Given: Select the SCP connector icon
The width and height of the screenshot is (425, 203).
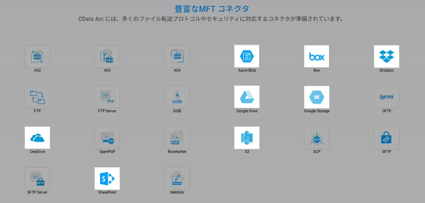Looking at the screenshot, I should tap(317, 138).
